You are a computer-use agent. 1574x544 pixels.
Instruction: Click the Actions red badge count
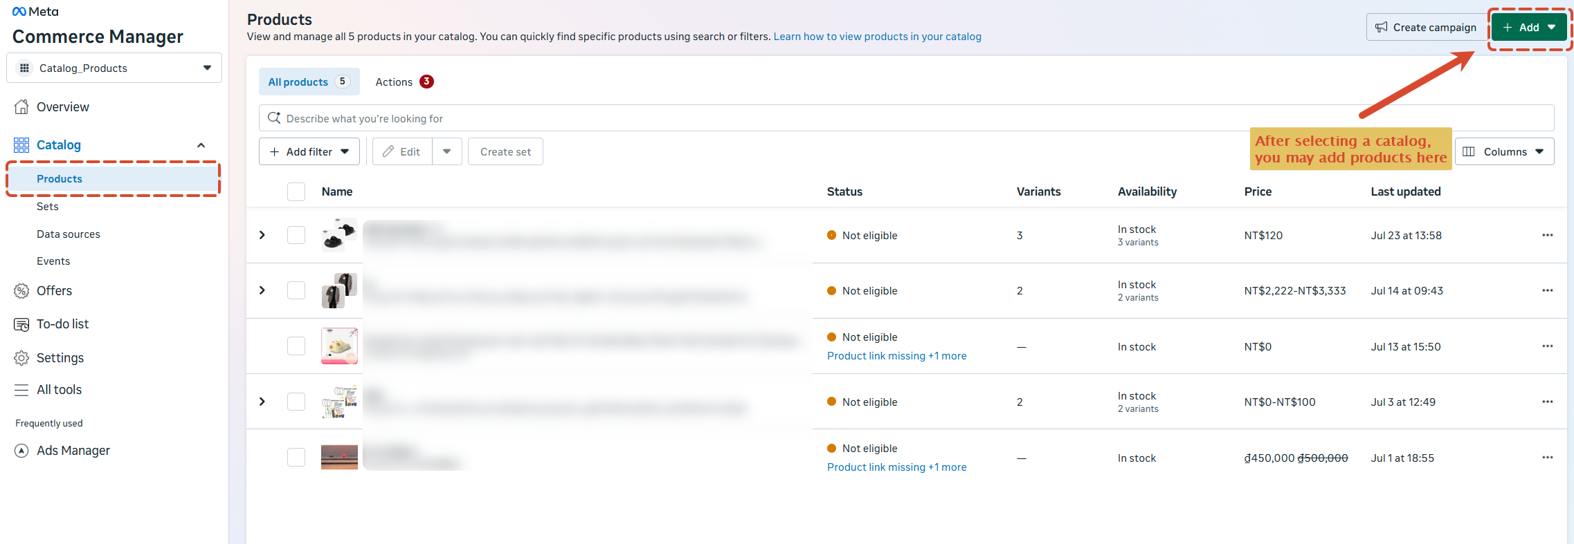coord(426,82)
